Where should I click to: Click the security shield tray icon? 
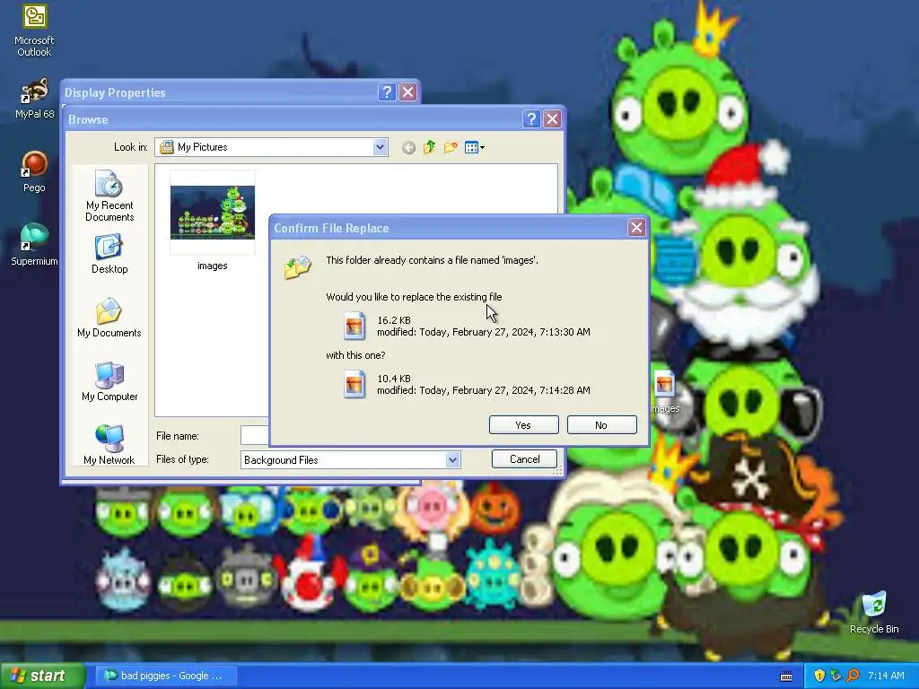tap(819, 676)
